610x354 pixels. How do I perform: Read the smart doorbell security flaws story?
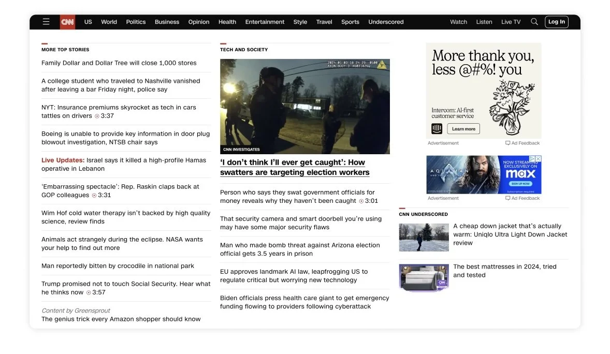301,223
